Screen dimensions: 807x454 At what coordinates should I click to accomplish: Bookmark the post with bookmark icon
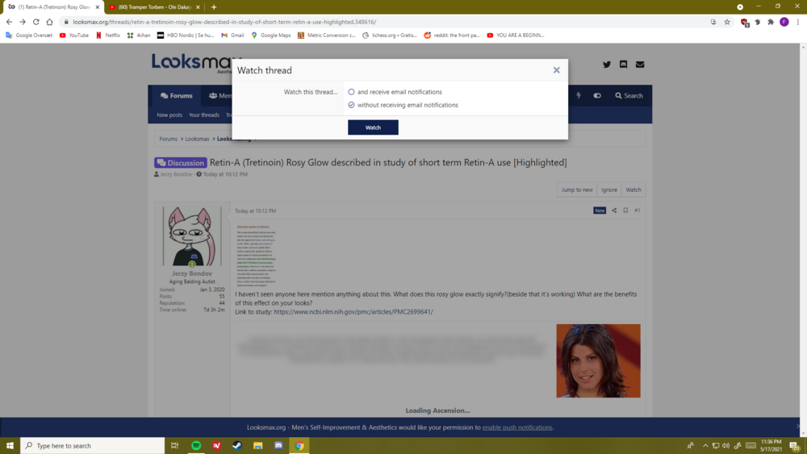coord(625,210)
